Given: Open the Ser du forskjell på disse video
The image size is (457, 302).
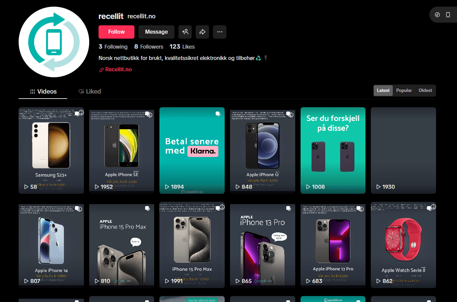Looking at the screenshot, I should [333, 151].
